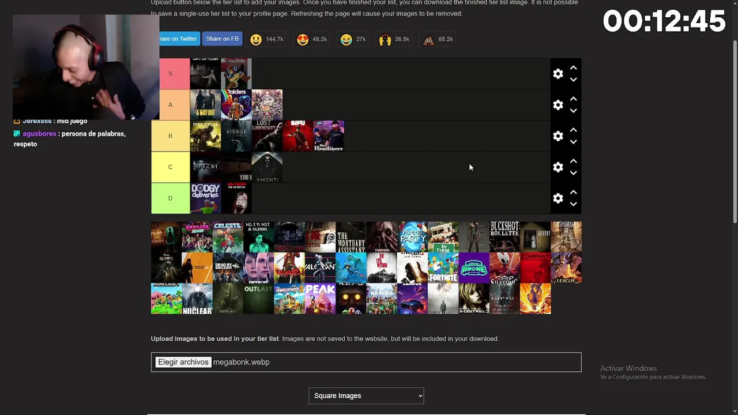Pick No, I'm Not a Human image

(x=258, y=237)
